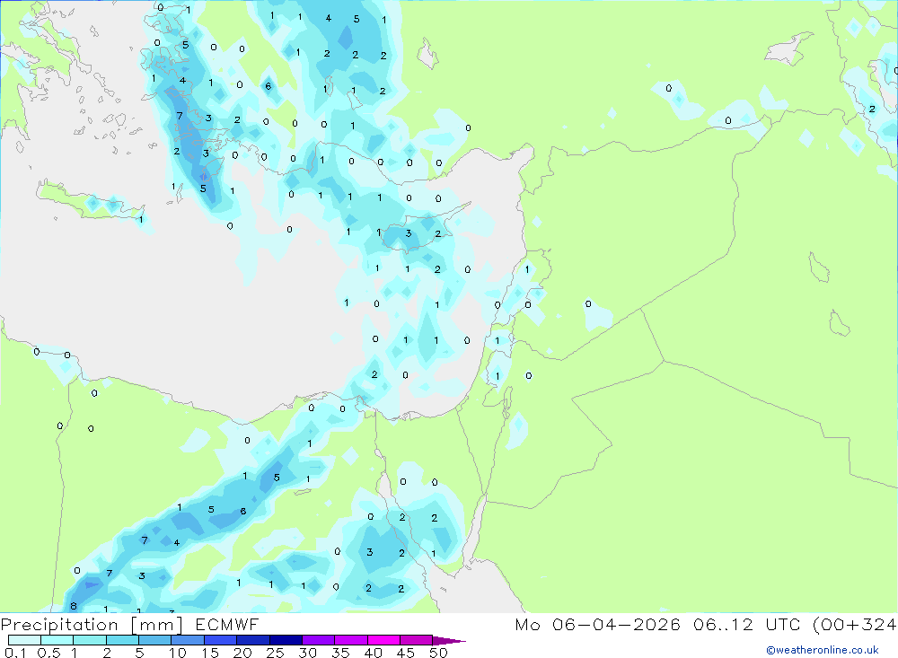Click the legend value "10"
The height and width of the screenshot is (658, 898).
coord(178,653)
